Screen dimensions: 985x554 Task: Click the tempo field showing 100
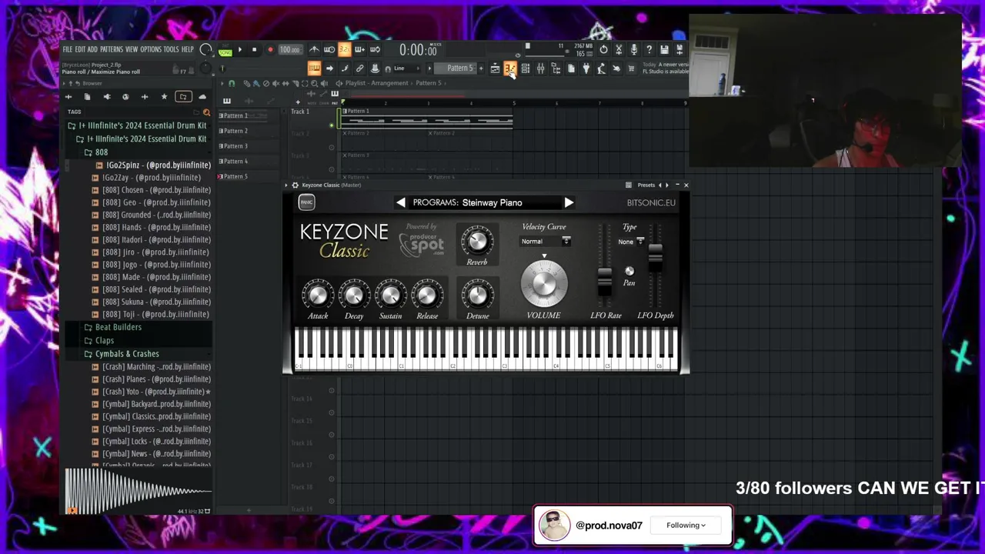click(289, 50)
